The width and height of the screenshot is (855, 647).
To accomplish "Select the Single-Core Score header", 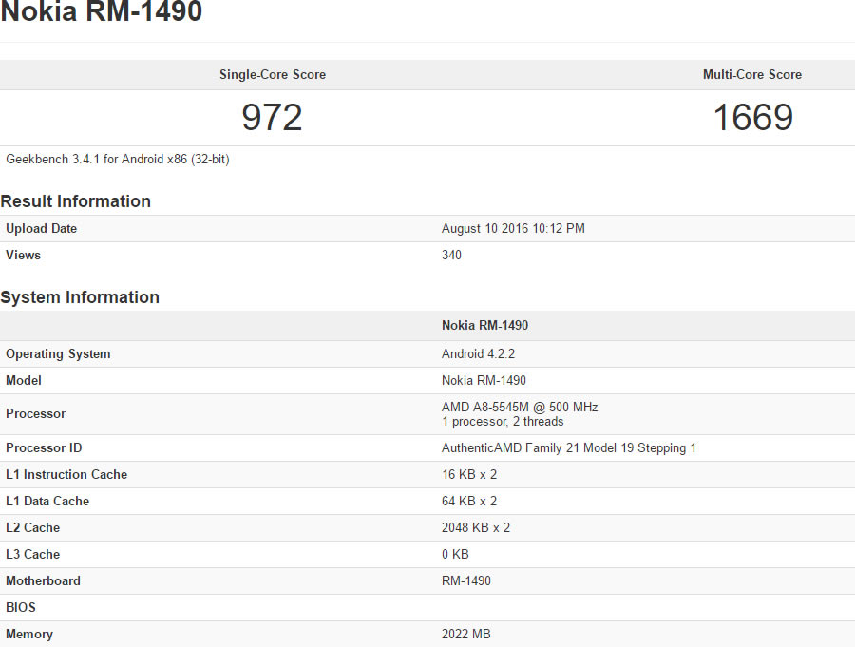I will tap(273, 74).
